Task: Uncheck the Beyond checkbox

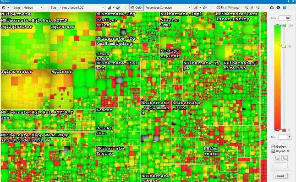Action: 273,151
